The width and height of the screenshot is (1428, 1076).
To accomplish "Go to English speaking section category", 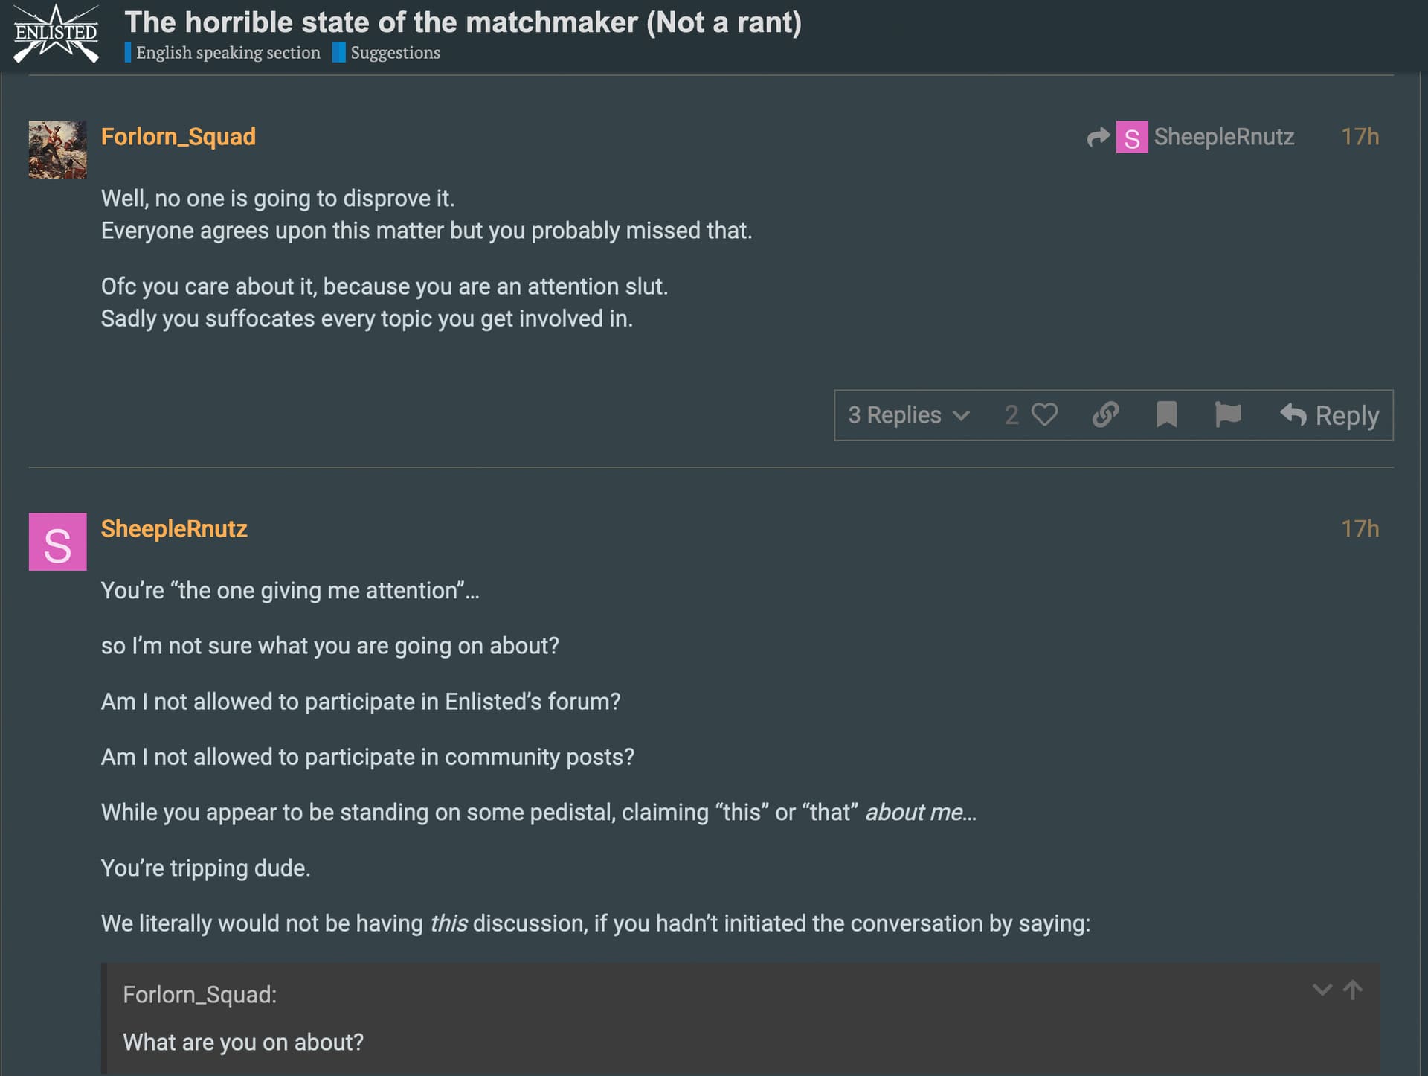I will click(x=228, y=53).
